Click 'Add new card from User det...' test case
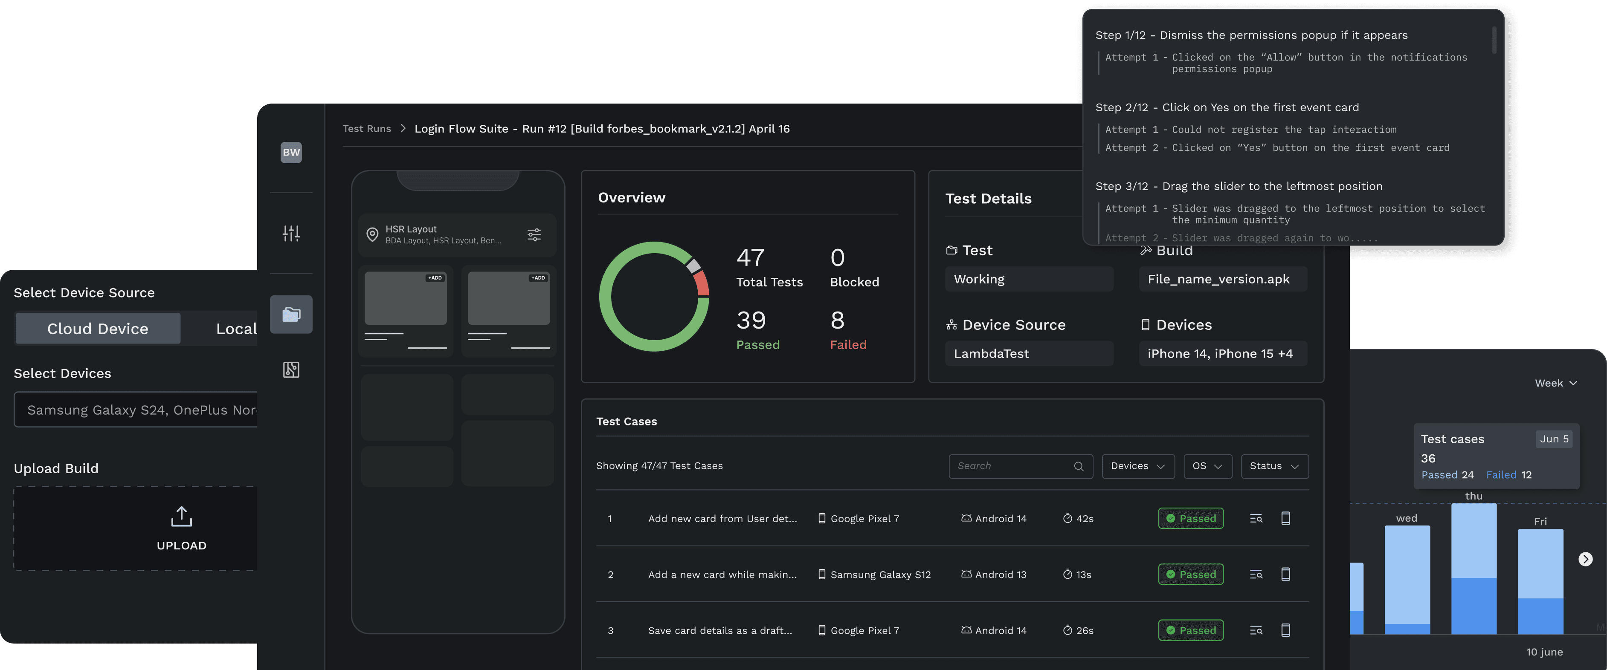 (x=722, y=519)
